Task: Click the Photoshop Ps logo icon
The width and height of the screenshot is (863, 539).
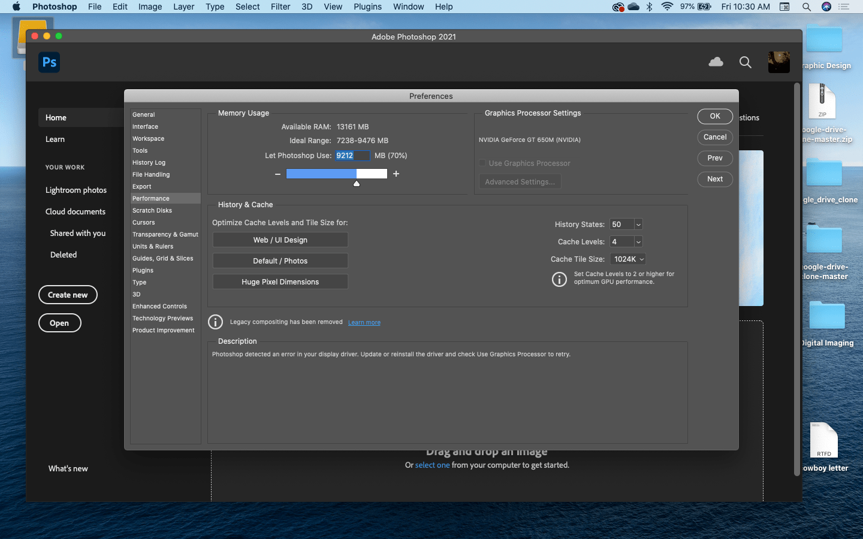Action: [x=49, y=62]
